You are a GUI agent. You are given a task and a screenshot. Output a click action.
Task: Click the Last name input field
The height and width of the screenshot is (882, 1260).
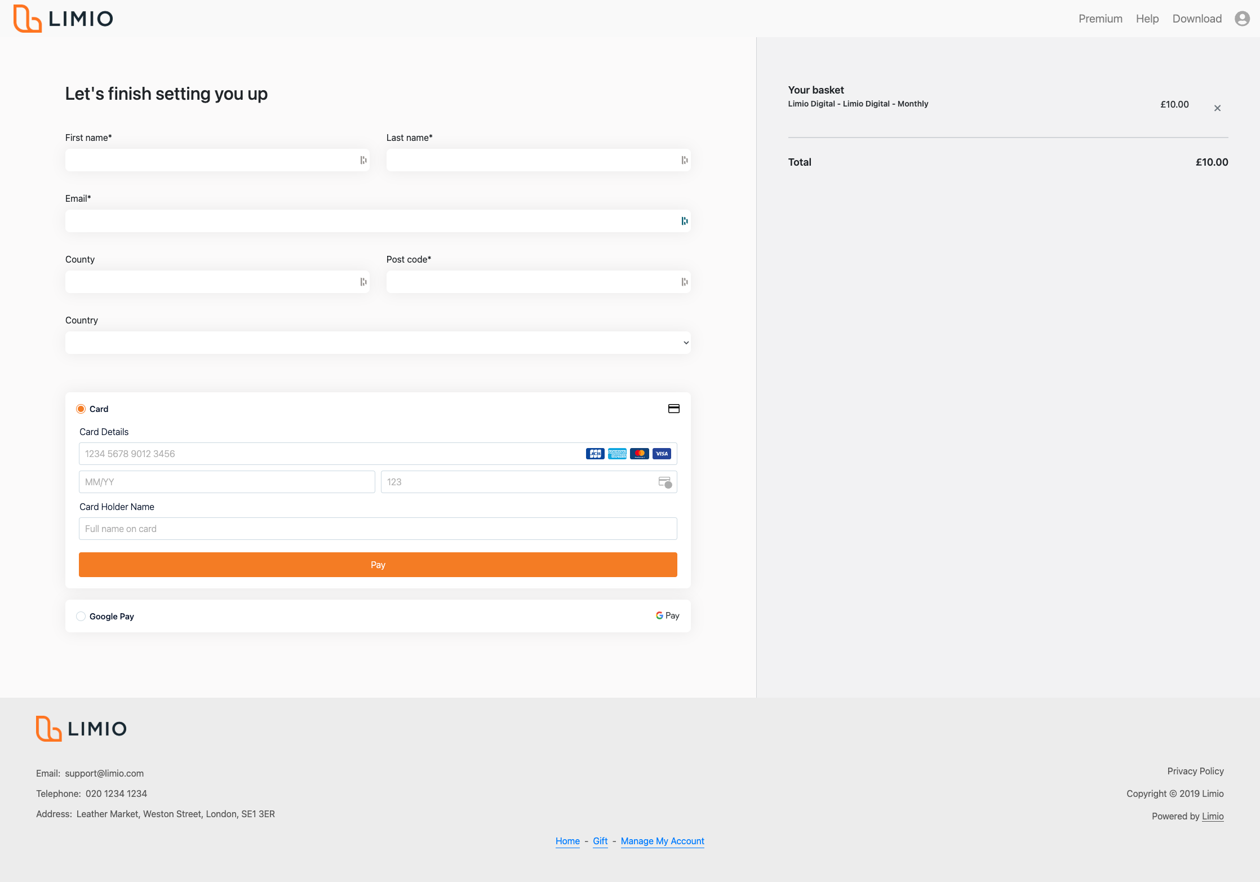(x=533, y=161)
